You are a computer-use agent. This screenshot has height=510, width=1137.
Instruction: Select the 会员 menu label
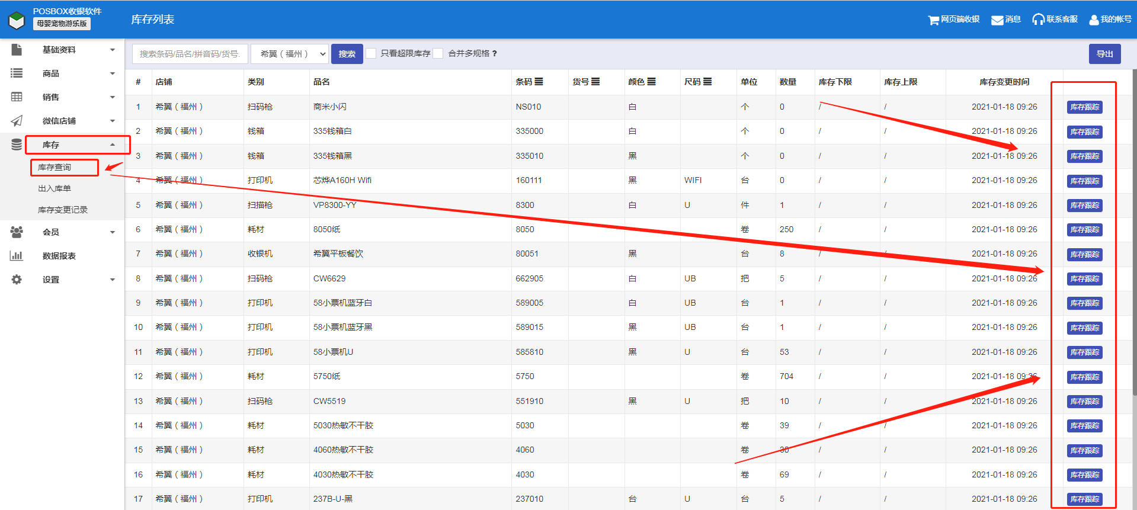[51, 232]
